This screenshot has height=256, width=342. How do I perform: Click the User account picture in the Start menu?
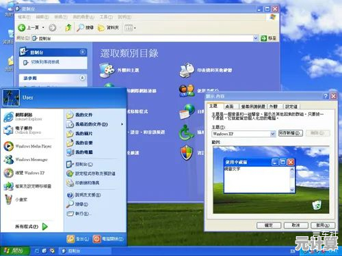pyautogui.click(x=11, y=98)
